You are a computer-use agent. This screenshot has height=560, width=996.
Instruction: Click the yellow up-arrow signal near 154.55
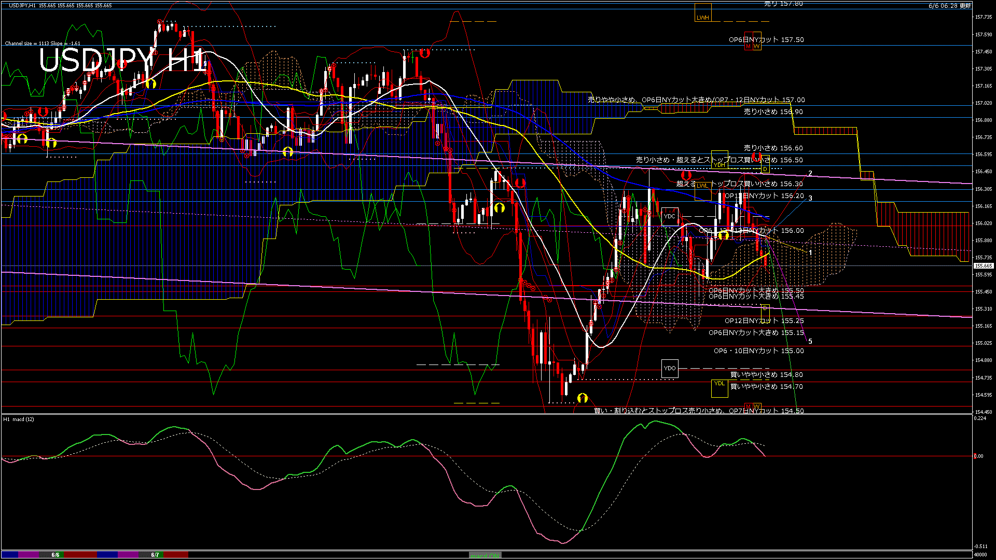583,398
